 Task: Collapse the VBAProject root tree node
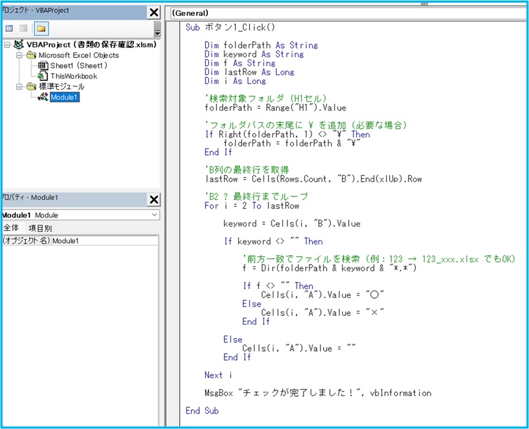(6, 45)
